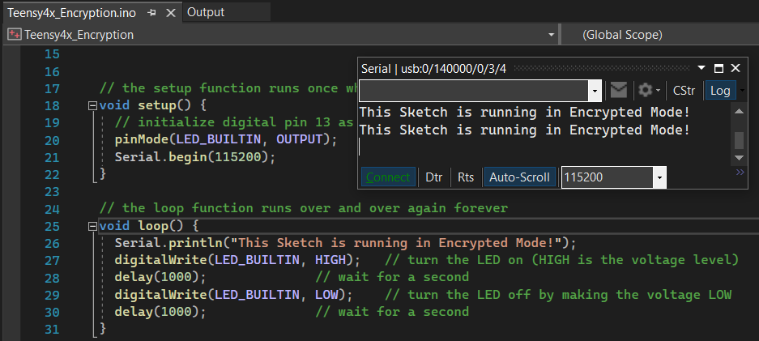Toggle the Auto-Scroll option
759x341 pixels.
point(519,177)
